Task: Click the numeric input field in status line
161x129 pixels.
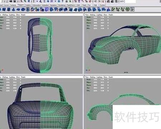Action: pos(130,1)
